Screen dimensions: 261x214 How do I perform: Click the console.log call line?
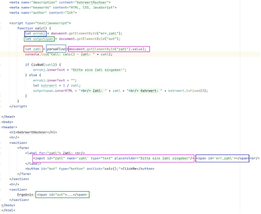click(69, 54)
